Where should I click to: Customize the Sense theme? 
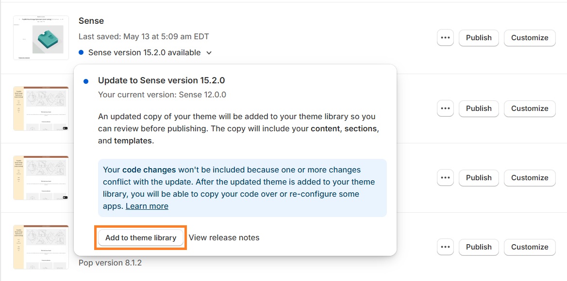pyautogui.click(x=530, y=38)
